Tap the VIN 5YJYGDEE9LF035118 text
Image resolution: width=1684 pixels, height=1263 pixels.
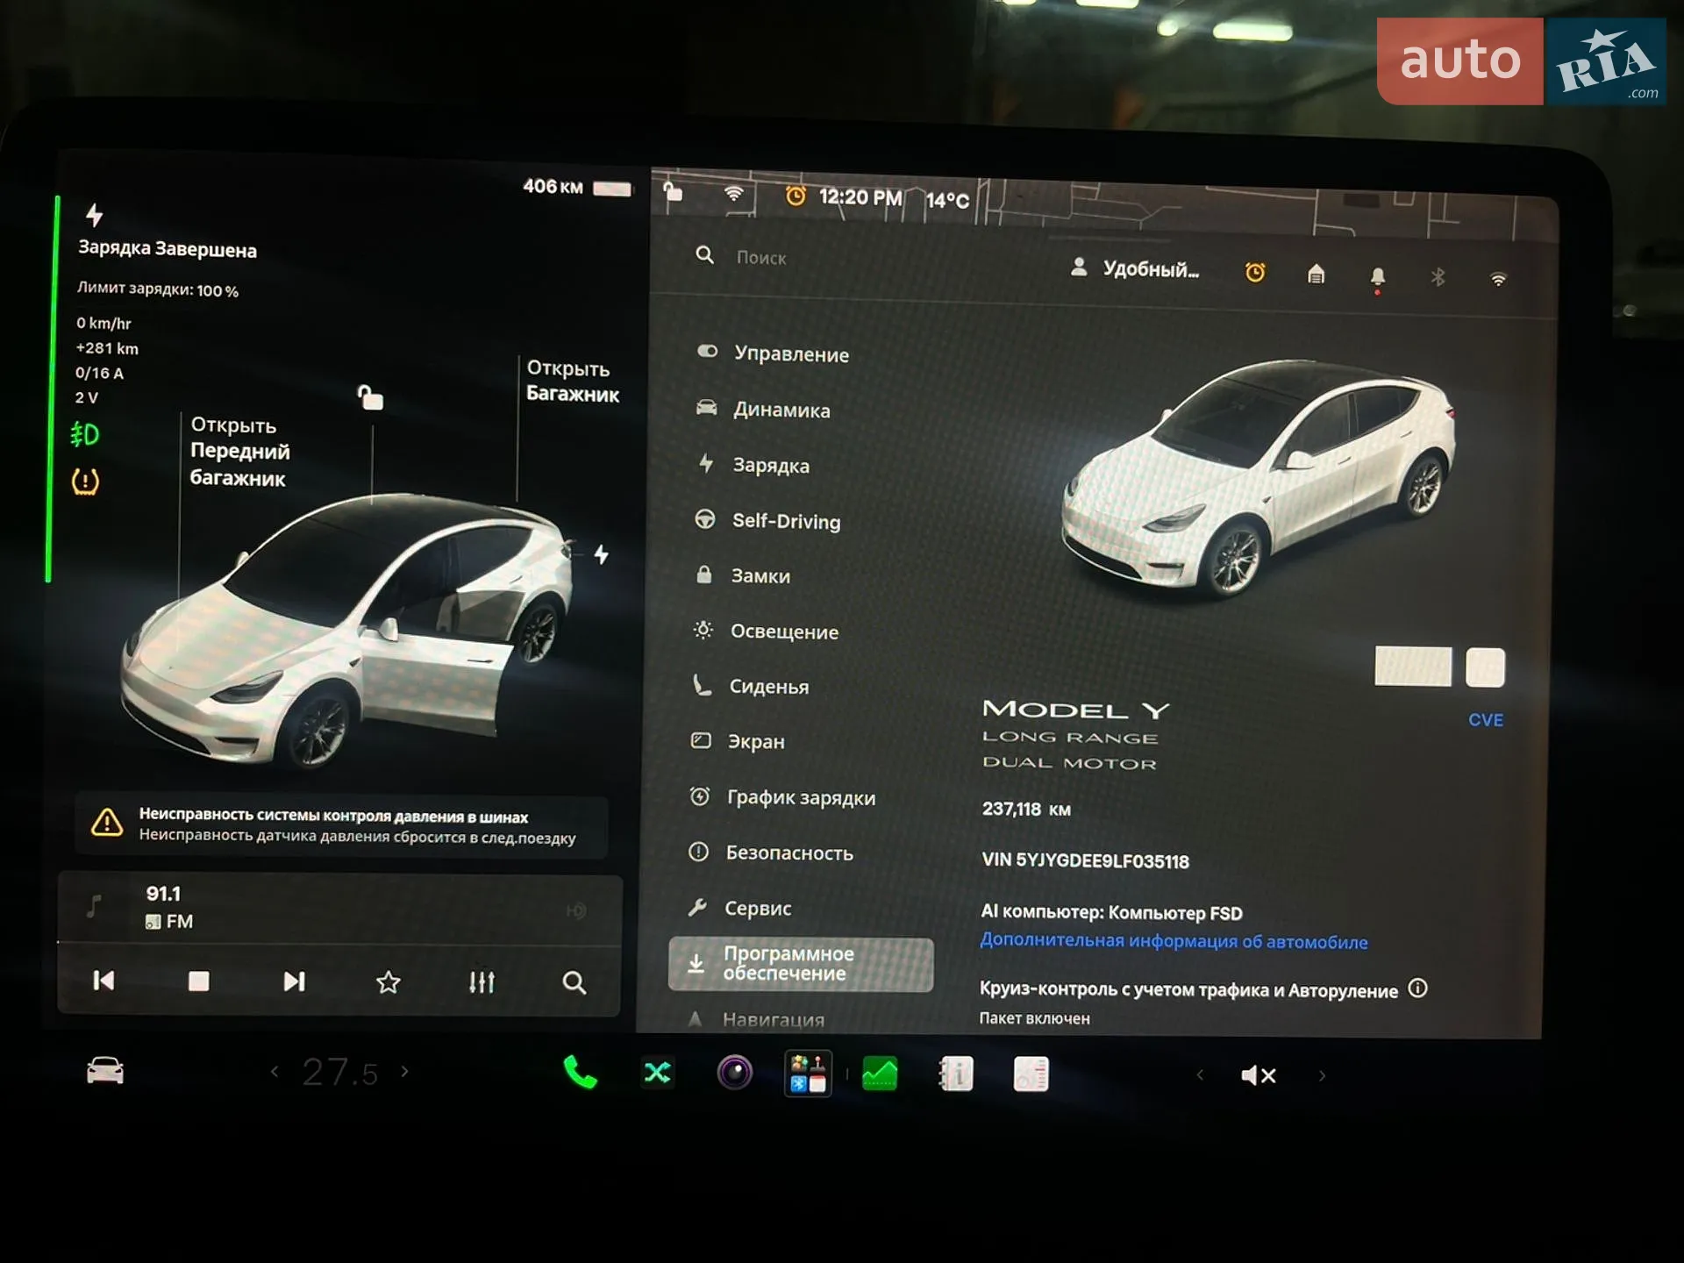tap(1085, 860)
